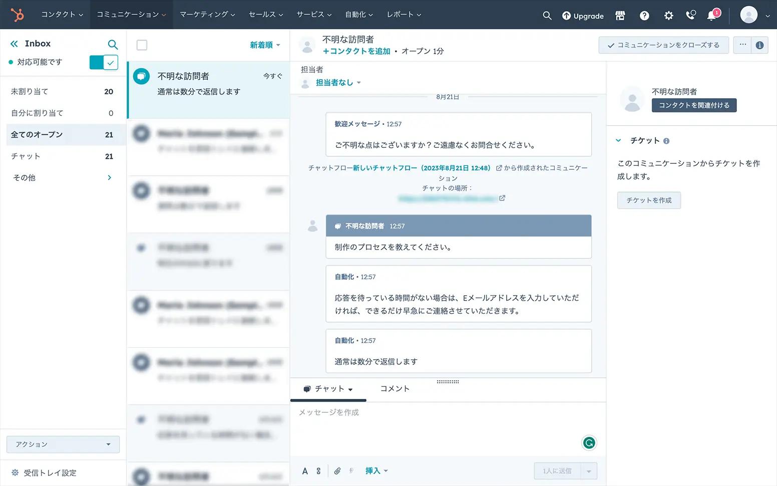Open the marketplace storefront icon

pyautogui.click(x=620, y=16)
